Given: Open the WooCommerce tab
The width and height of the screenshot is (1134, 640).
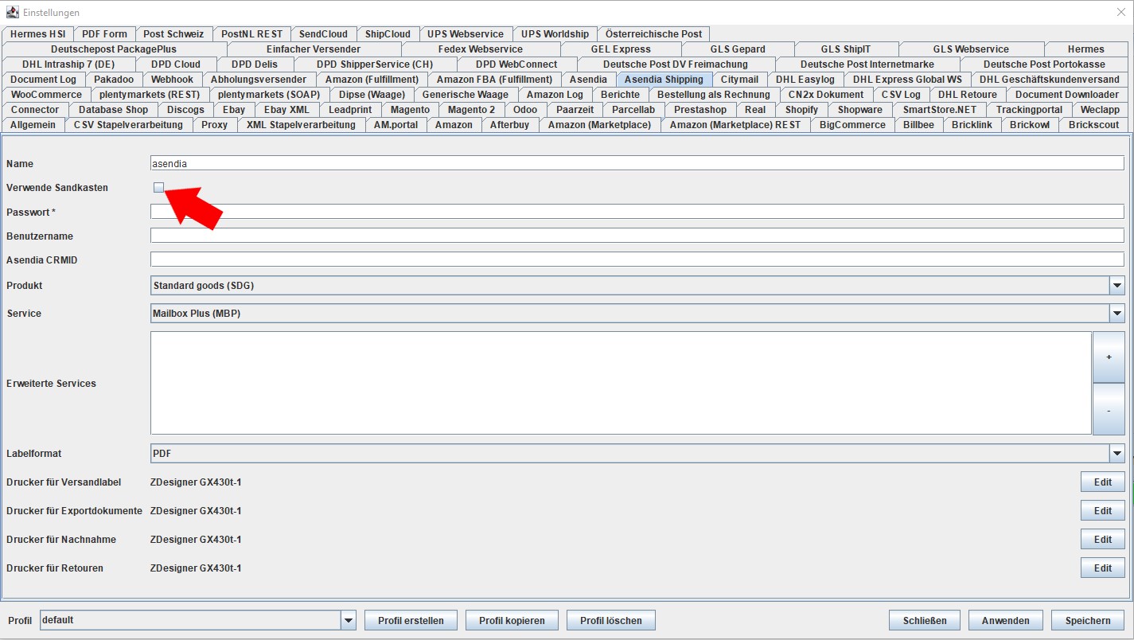Looking at the screenshot, I should (x=46, y=95).
